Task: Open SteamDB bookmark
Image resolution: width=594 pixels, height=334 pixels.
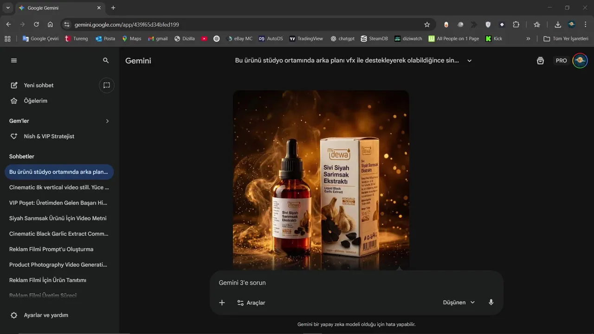Action: [374, 39]
